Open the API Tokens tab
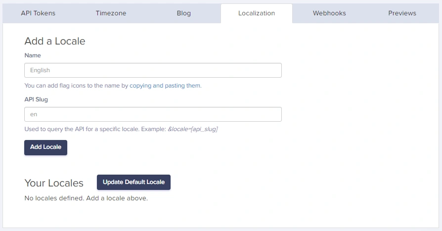The image size is (442, 231). tap(38, 13)
